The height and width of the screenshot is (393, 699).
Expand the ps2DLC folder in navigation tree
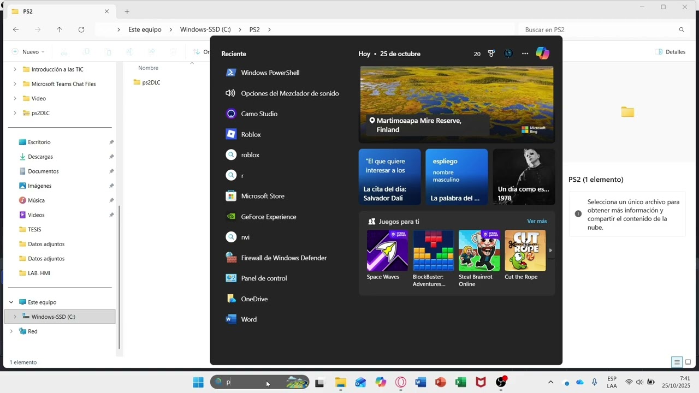pos(15,113)
